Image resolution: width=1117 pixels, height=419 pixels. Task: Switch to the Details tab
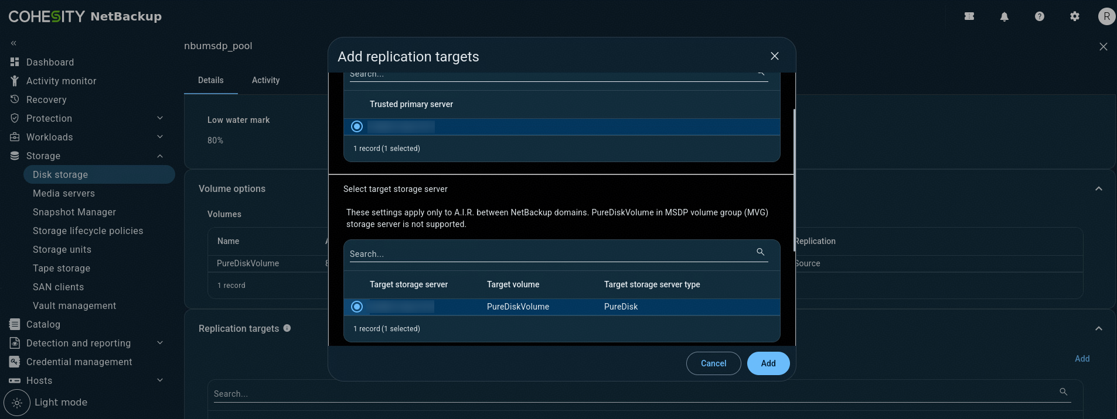[211, 80]
